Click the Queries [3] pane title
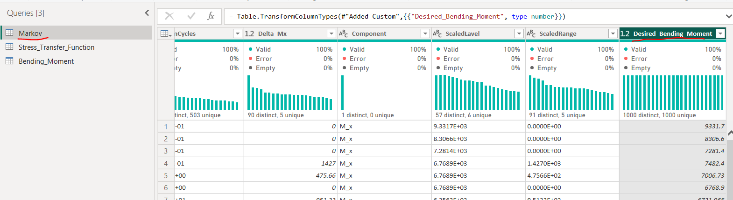 (x=26, y=13)
